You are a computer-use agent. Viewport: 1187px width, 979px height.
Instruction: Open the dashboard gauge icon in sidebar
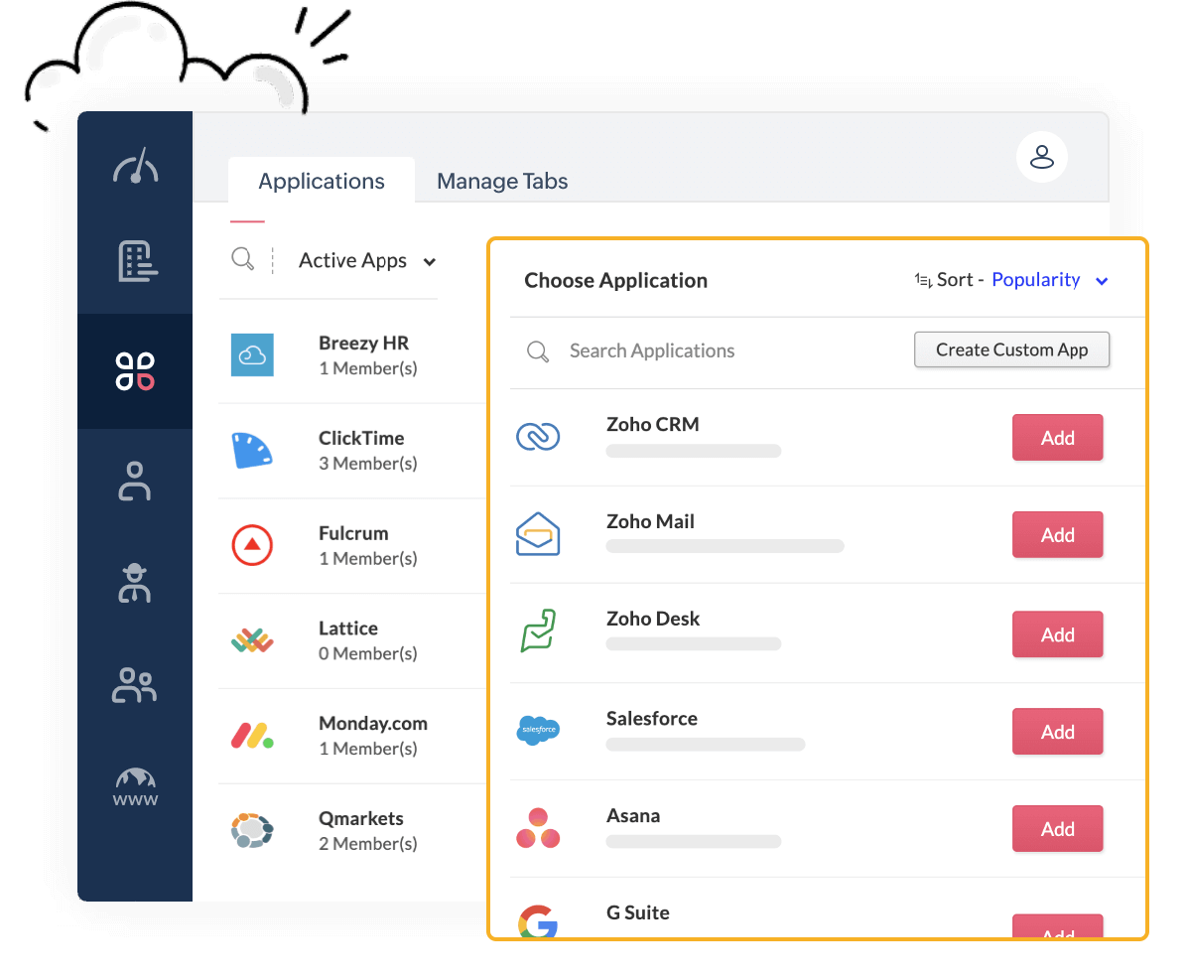click(136, 165)
